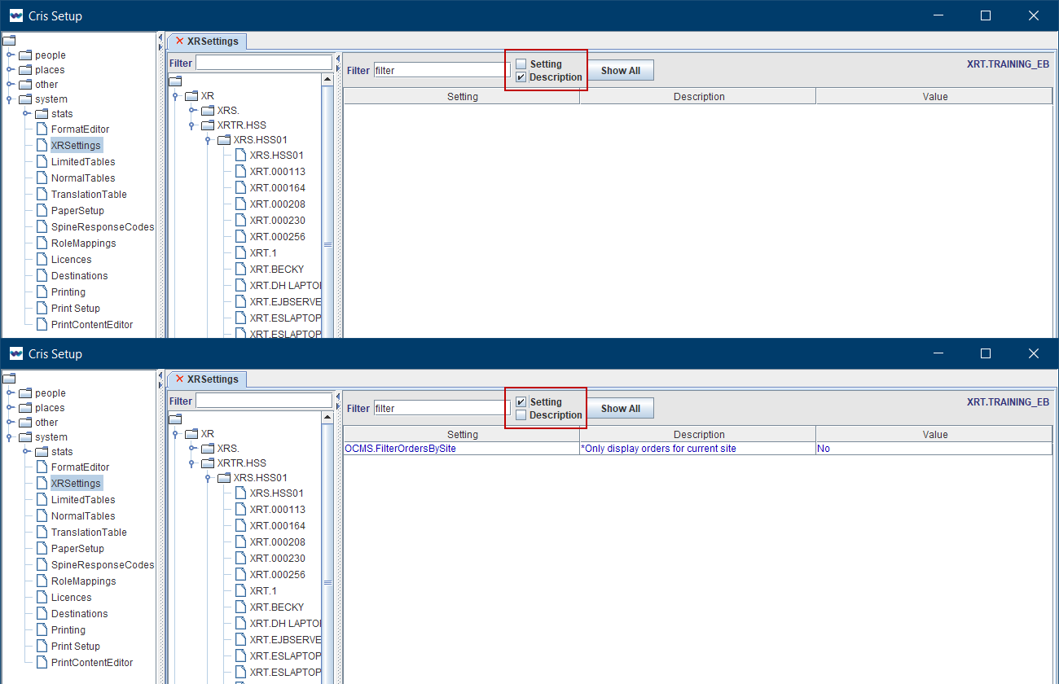
Task: Click the NormalTables document icon in lower window
Action: coord(42,515)
